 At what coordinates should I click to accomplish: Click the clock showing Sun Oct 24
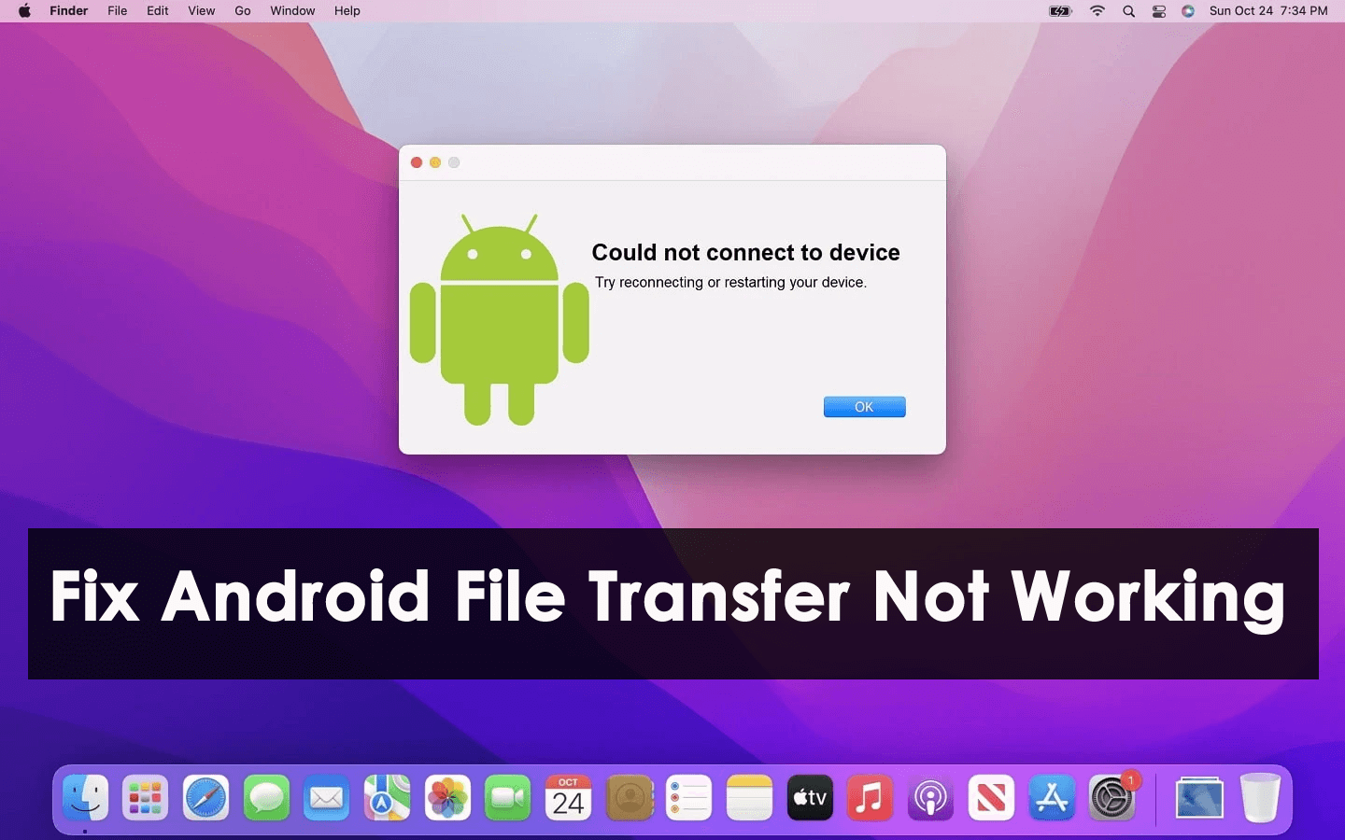click(1268, 11)
